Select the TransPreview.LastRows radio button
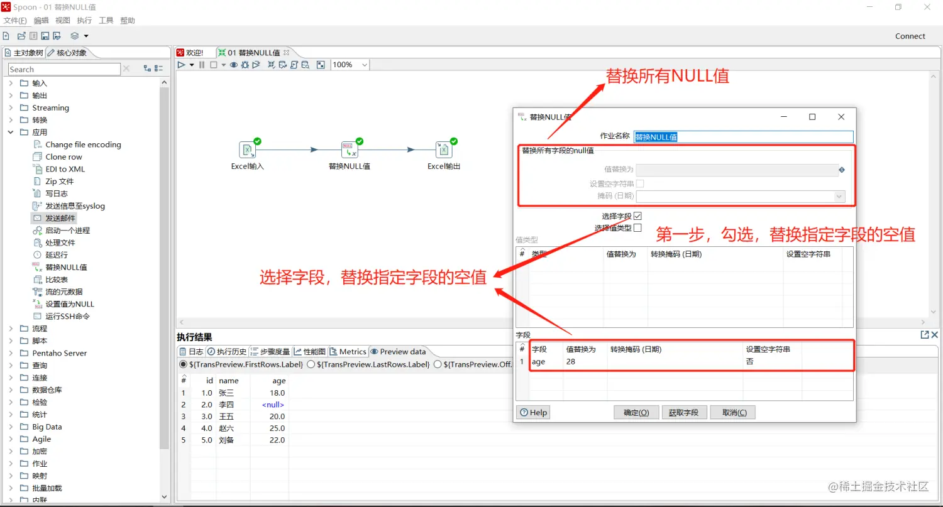This screenshot has width=943, height=507. (311, 364)
